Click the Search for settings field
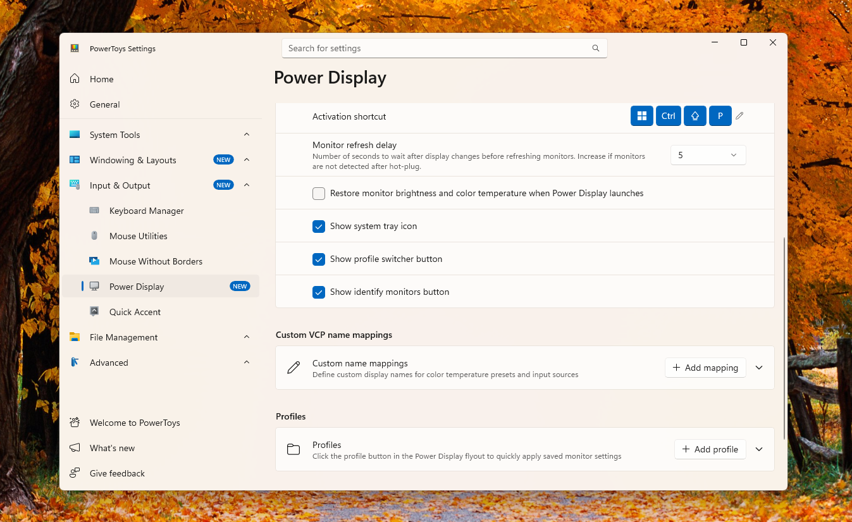 click(445, 48)
